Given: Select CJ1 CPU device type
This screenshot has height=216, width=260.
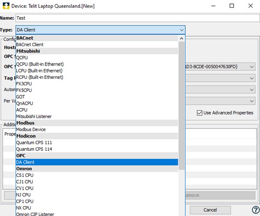Looking at the screenshot, I should tap(97, 182).
